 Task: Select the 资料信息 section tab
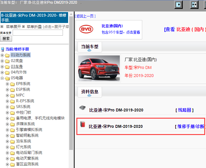[90, 92]
